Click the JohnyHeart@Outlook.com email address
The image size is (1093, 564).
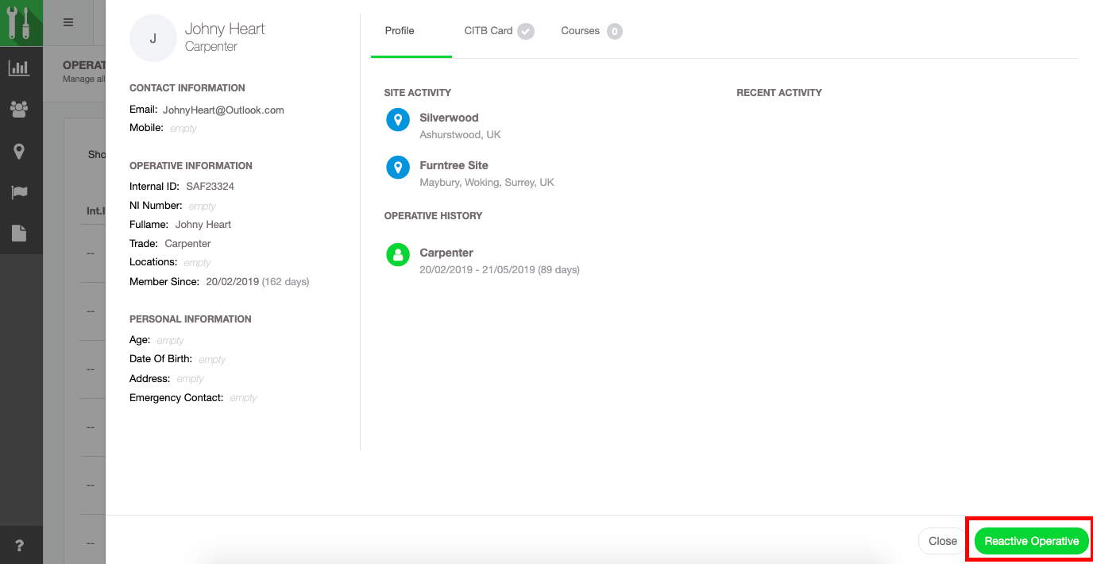point(223,110)
